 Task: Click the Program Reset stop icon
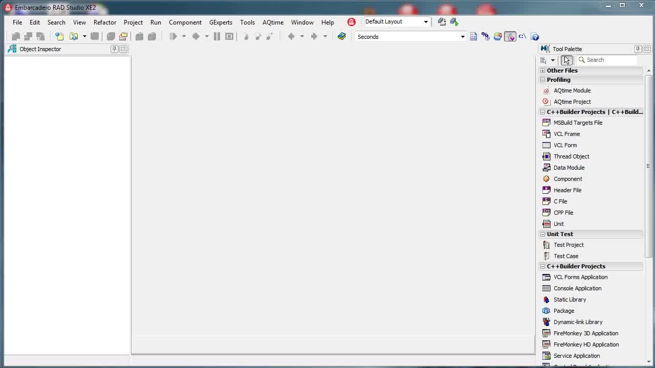click(x=229, y=36)
